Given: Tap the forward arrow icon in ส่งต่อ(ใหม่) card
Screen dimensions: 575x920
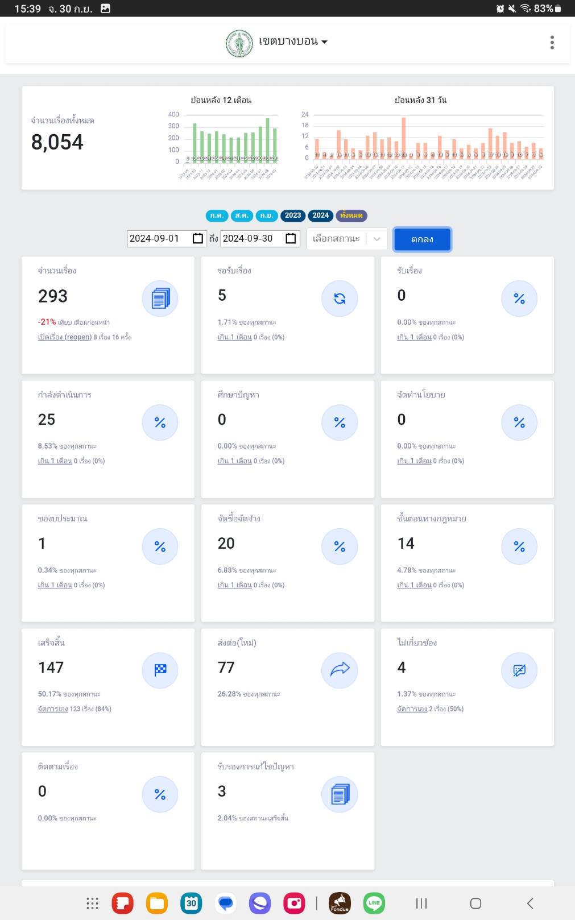Looking at the screenshot, I should (340, 670).
